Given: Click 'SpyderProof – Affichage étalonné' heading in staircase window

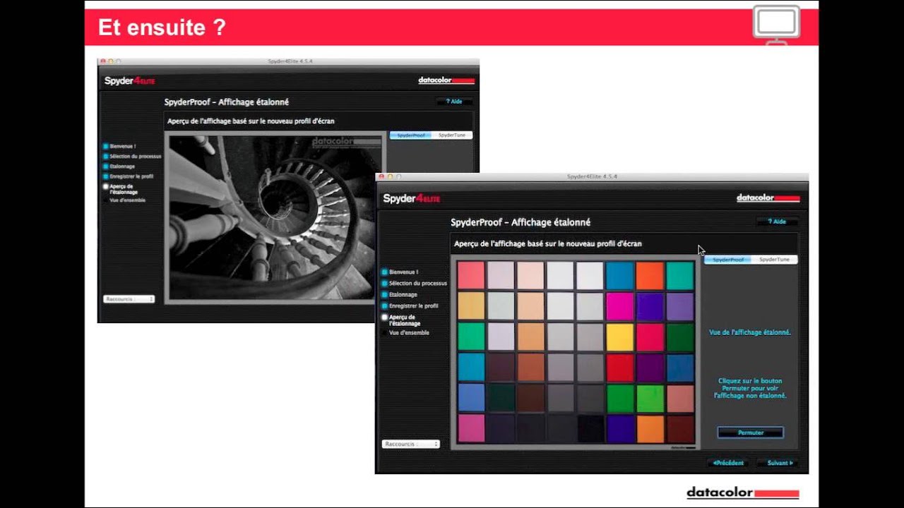Looking at the screenshot, I should coord(227,102).
